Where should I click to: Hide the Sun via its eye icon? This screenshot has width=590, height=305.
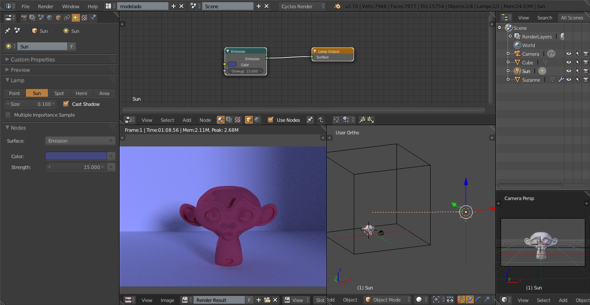pos(569,71)
